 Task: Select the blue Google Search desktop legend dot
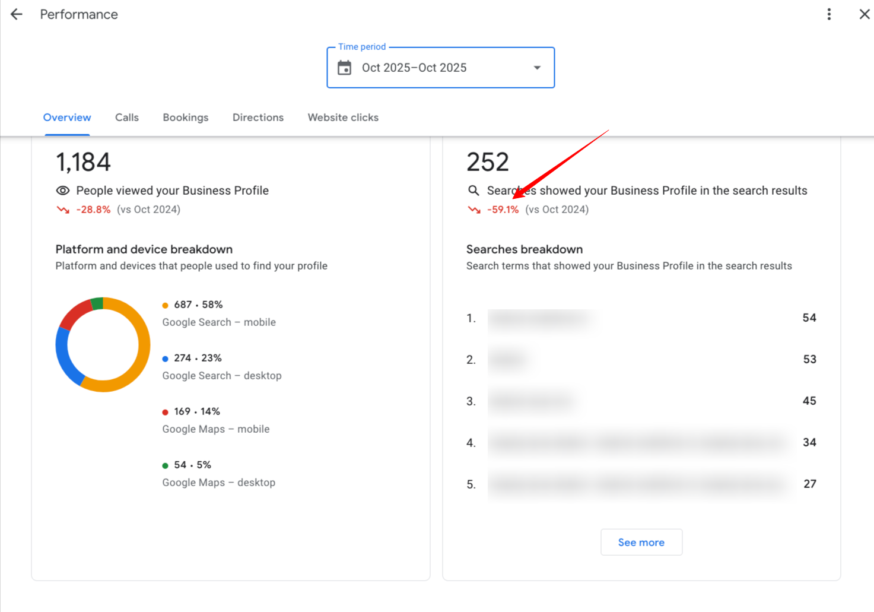tap(165, 358)
